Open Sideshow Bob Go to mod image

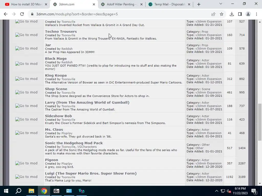(x=26, y=119)
